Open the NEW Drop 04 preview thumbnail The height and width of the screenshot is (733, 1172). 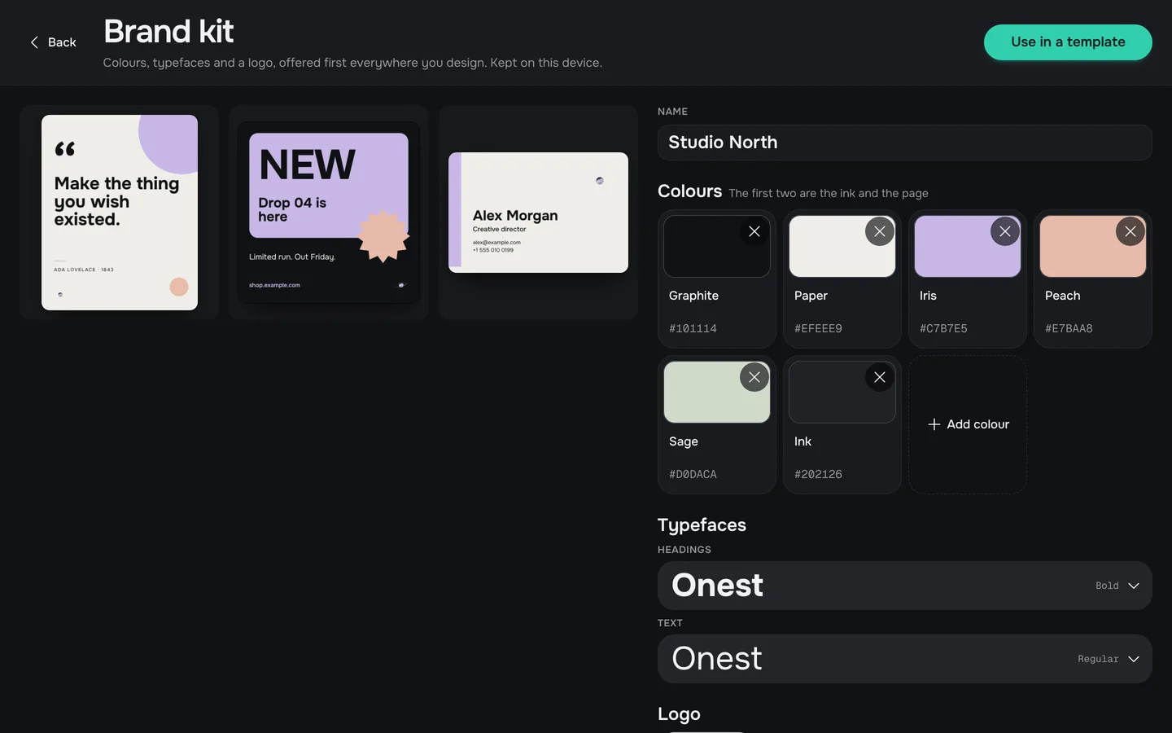coord(329,213)
